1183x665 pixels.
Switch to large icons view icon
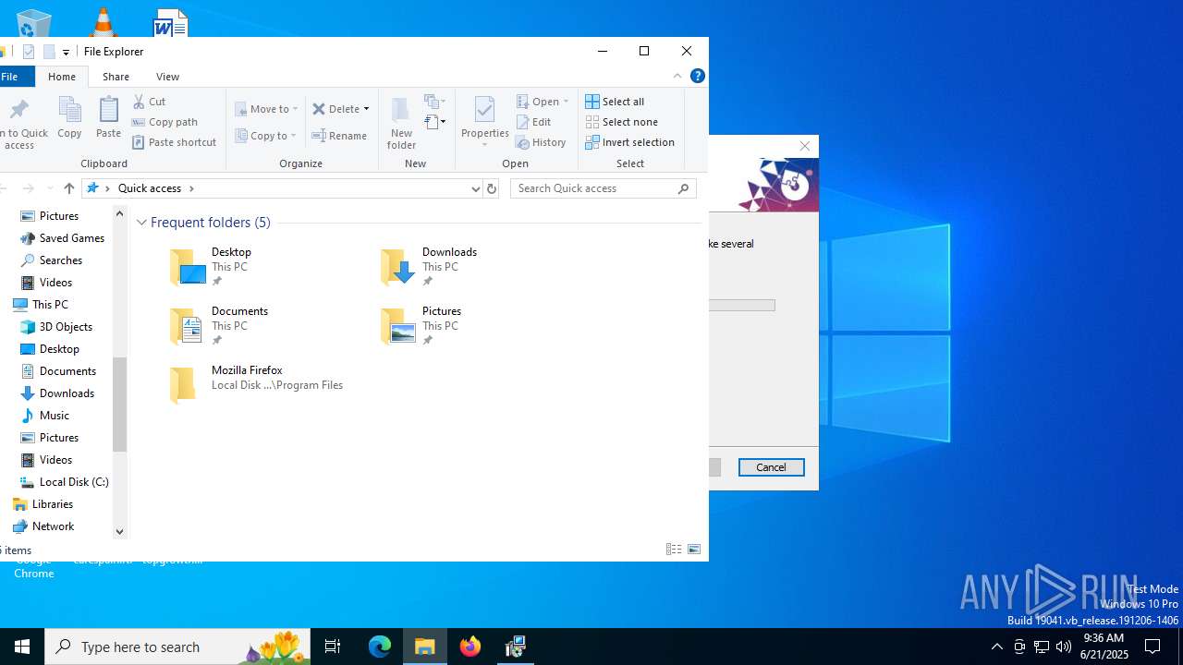point(694,550)
